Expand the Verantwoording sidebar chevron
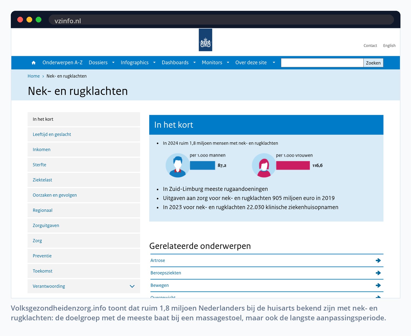411x336 pixels. point(132,286)
